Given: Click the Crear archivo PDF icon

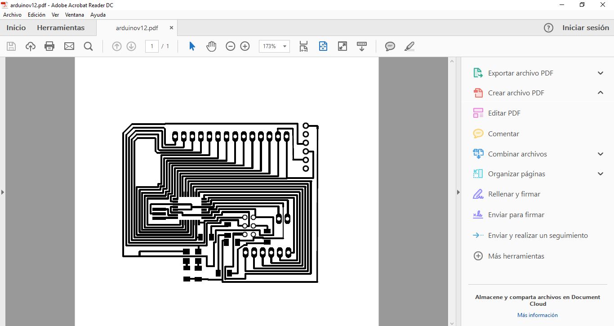Looking at the screenshot, I should [x=478, y=93].
